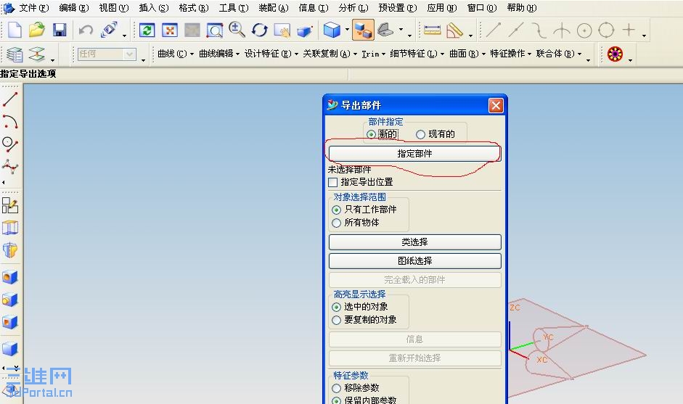Click the 完全载入的部件 button

(414, 280)
